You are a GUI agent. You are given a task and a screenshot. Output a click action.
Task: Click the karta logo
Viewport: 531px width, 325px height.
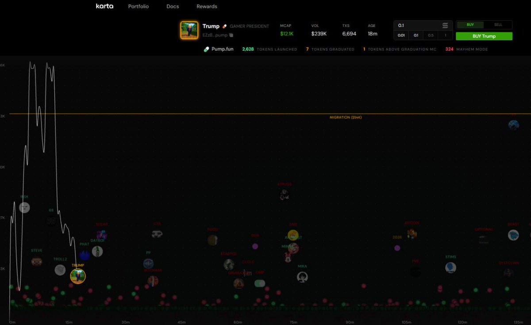pyautogui.click(x=104, y=6)
